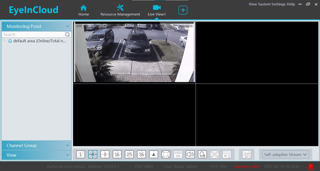The height and width of the screenshot is (171, 320).
Task: Toggle the audio speaker button
Action: pos(190,154)
